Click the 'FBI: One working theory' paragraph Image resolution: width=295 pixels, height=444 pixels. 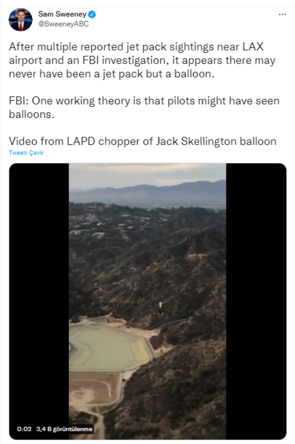[x=144, y=108]
